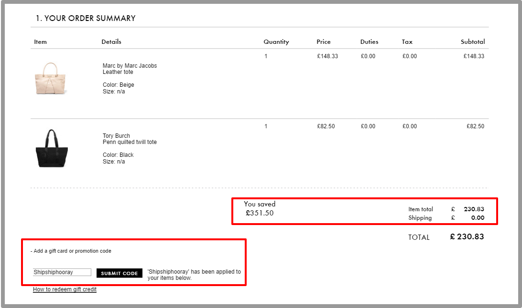Click the Tax column header
This screenshot has width=522, height=308.
click(x=407, y=42)
